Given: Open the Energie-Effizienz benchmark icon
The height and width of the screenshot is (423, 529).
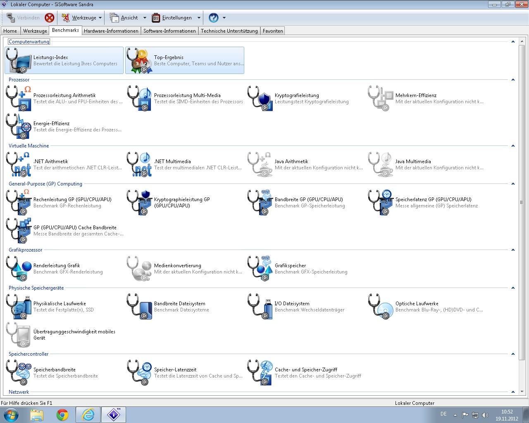Looking at the screenshot, I should pyautogui.click(x=19, y=126).
